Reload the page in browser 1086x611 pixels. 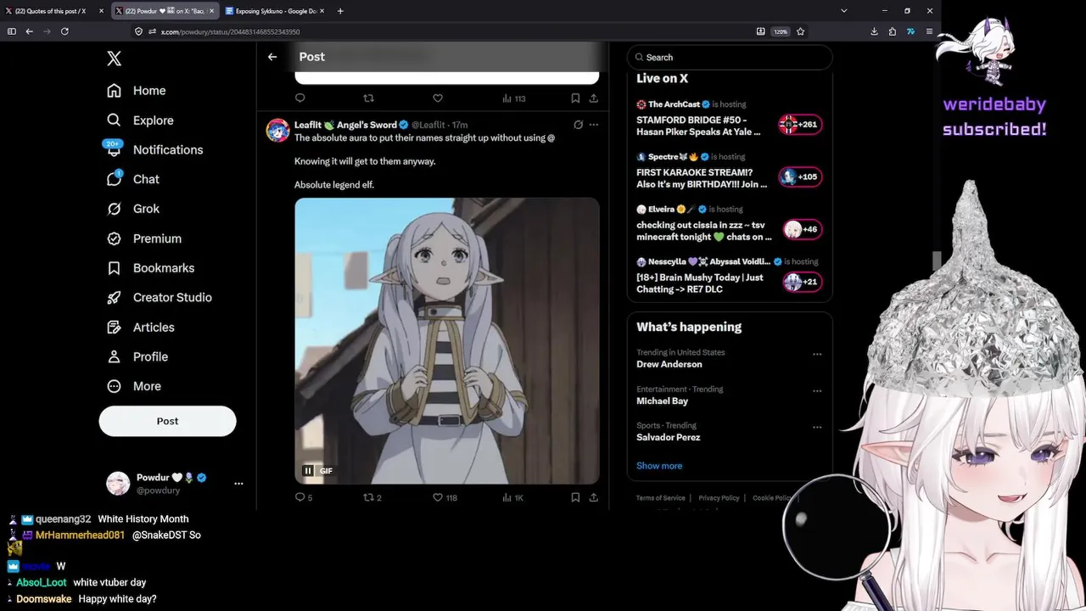point(64,31)
